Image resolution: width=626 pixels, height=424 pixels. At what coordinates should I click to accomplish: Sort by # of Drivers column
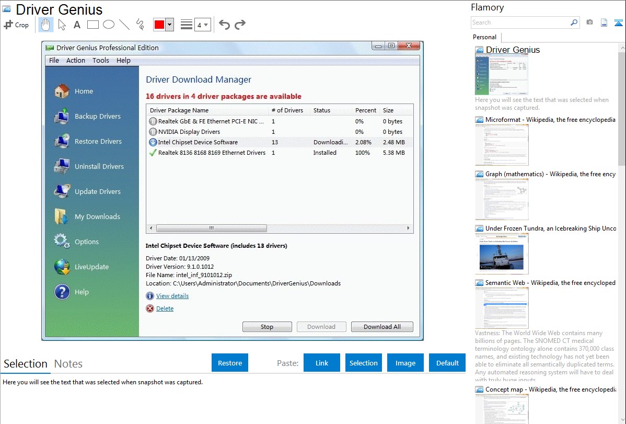click(289, 110)
